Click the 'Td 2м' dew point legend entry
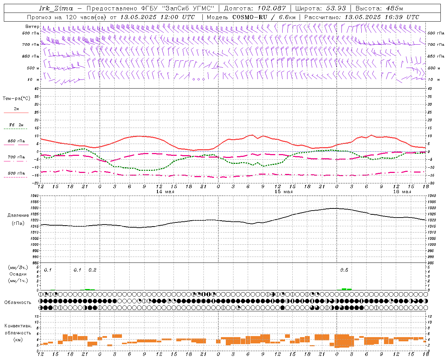 (16, 125)
